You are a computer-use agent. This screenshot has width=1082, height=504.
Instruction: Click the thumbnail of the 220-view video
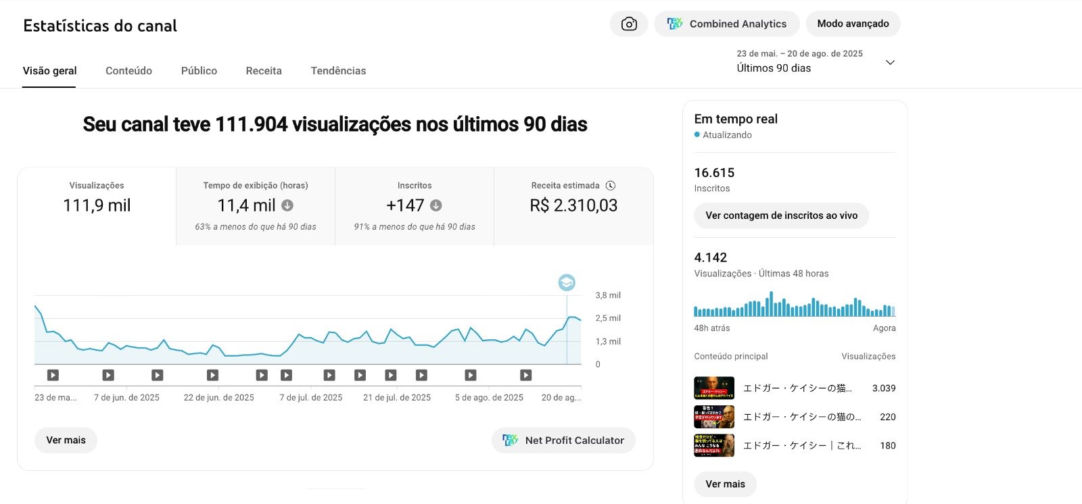tap(714, 417)
